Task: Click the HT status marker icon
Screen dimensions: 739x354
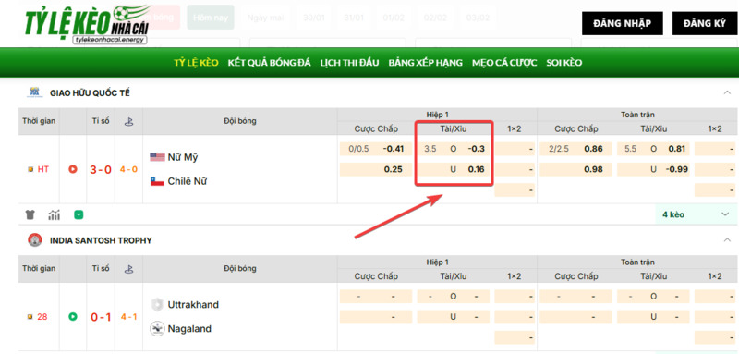Action: click(x=30, y=169)
